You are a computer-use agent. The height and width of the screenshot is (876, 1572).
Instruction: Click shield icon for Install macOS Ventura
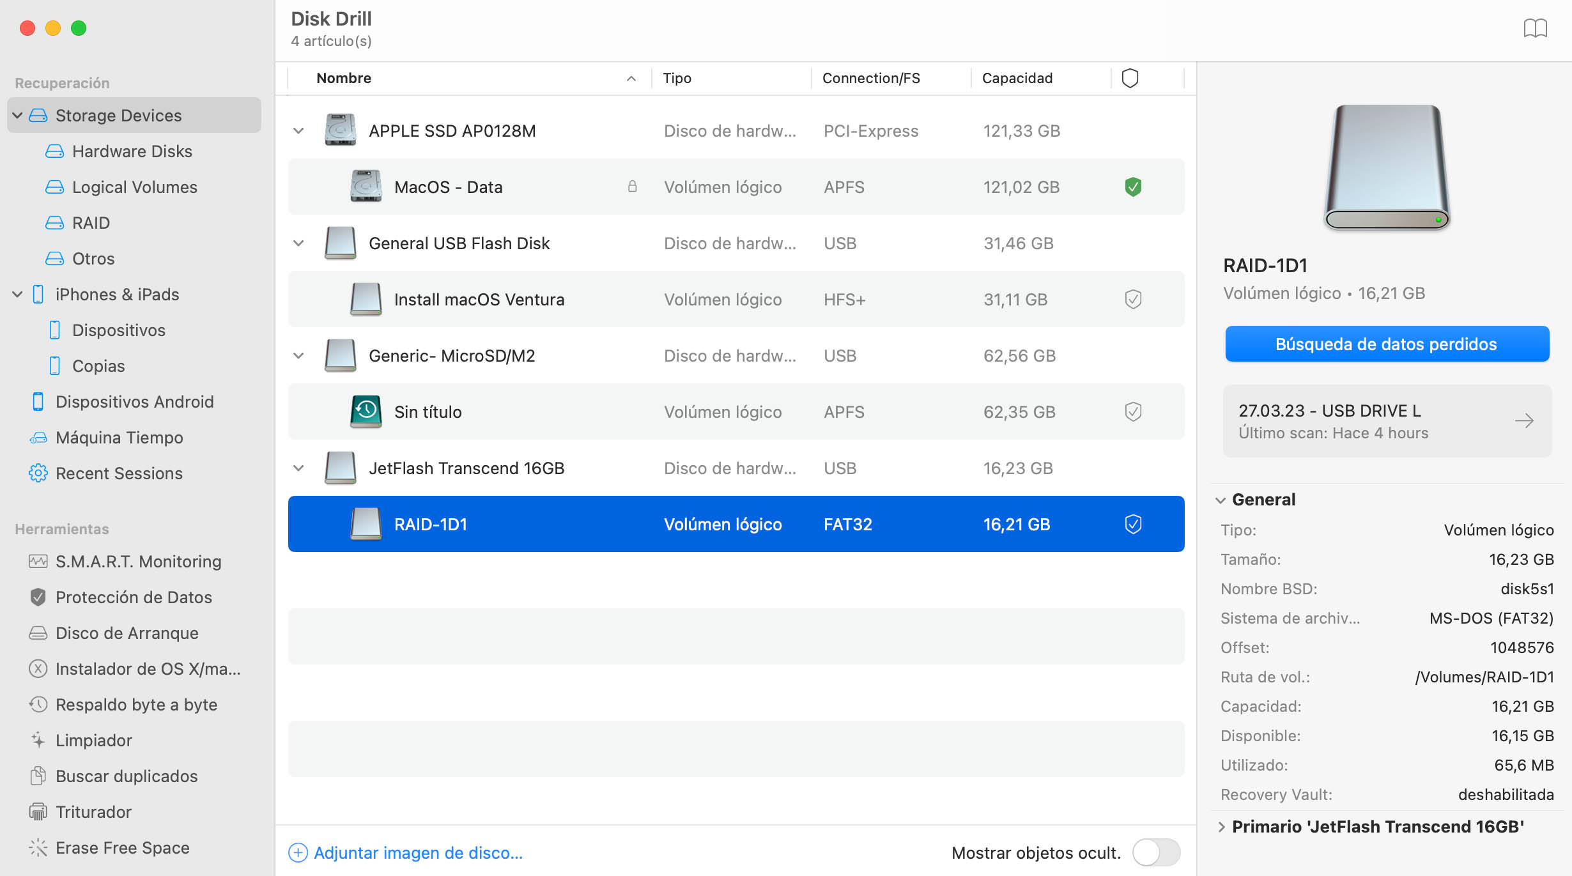tap(1133, 300)
